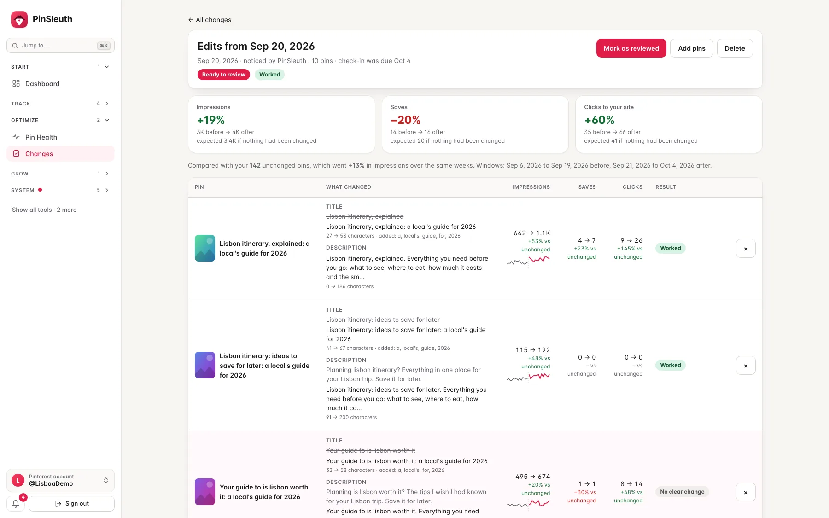The image size is (829, 518).
Task: Select Changes in the sidebar
Action: 60,154
